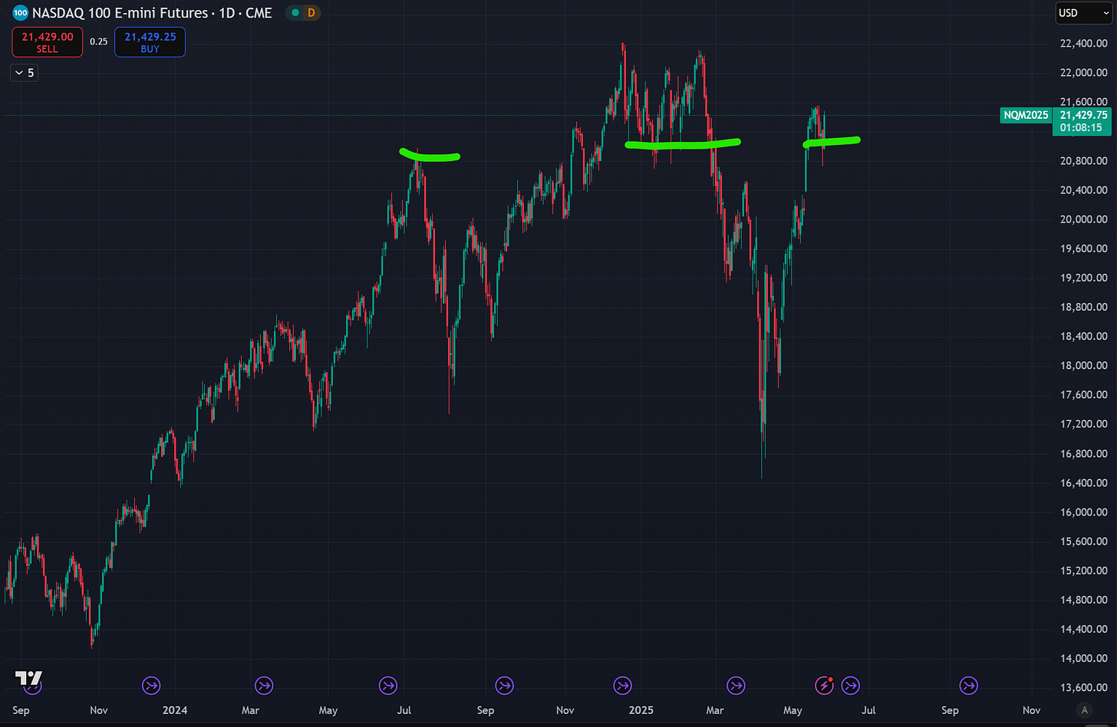Click the orange D data indicator
The height and width of the screenshot is (727, 1117).
click(311, 13)
